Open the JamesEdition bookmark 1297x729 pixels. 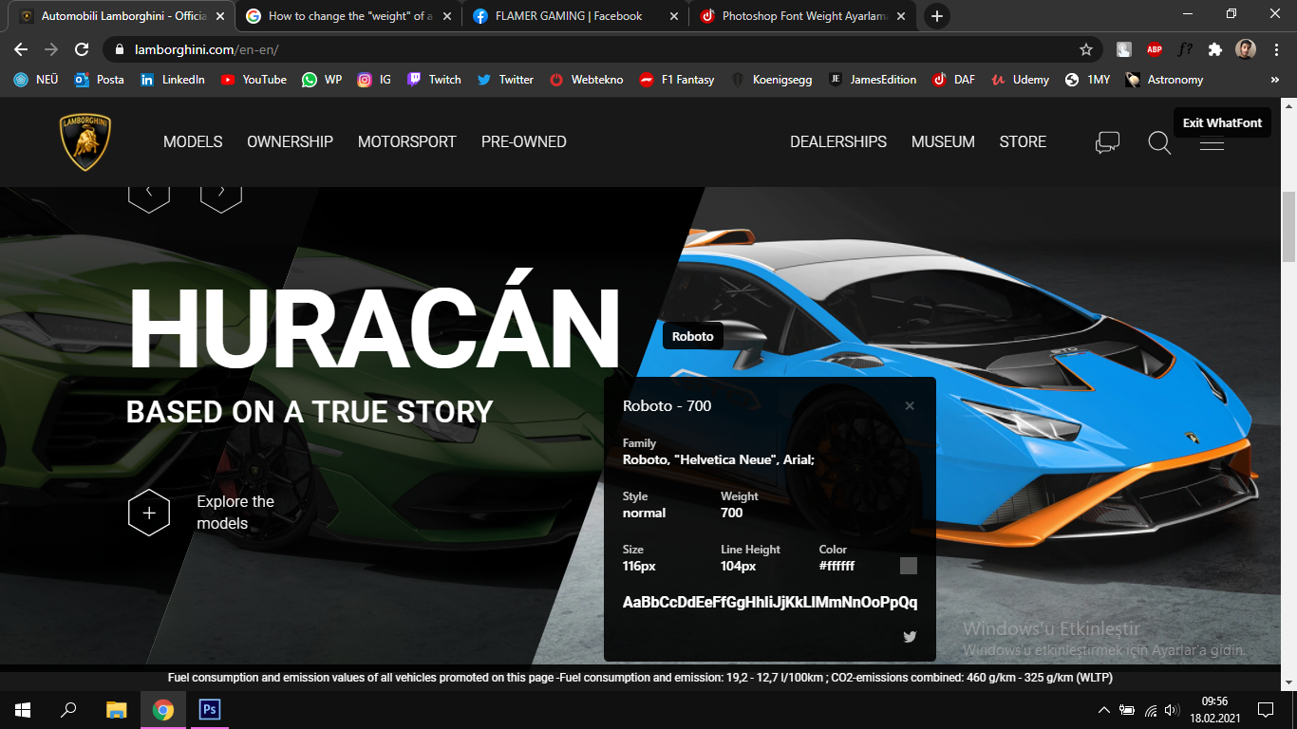point(873,80)
